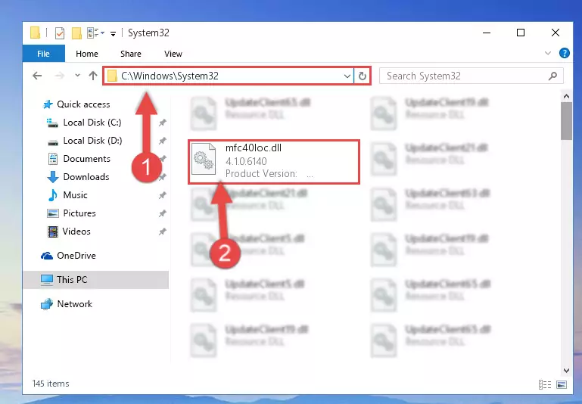Click the Network icon in sidebar
The height and width of the screenshot is (404, 582).
(47, 304)
